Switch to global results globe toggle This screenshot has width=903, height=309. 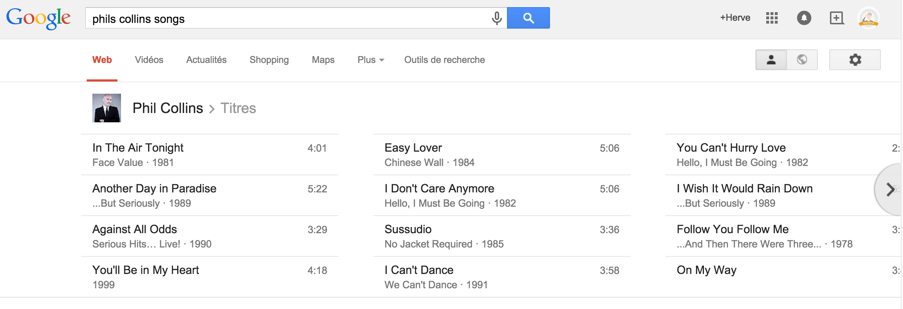(x=802, y=60)
